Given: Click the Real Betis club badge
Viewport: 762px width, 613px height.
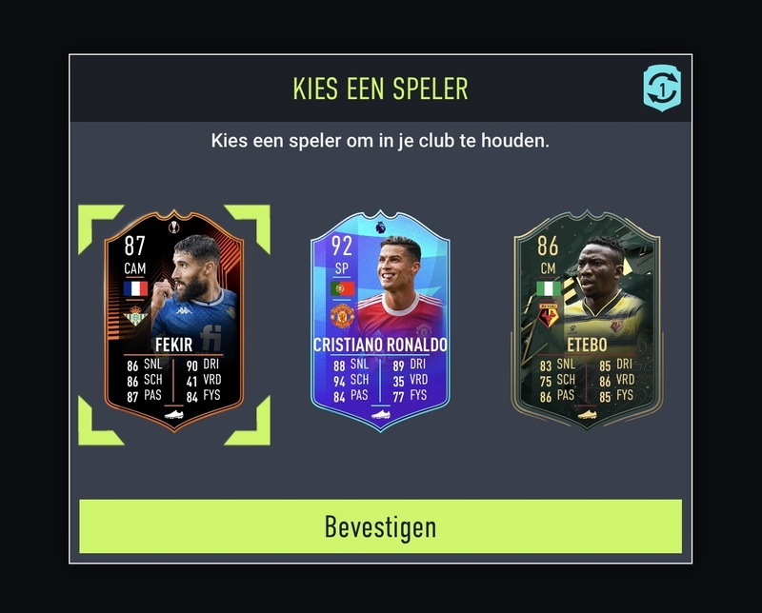Looking at the screenshot, I should coord(135,316).
